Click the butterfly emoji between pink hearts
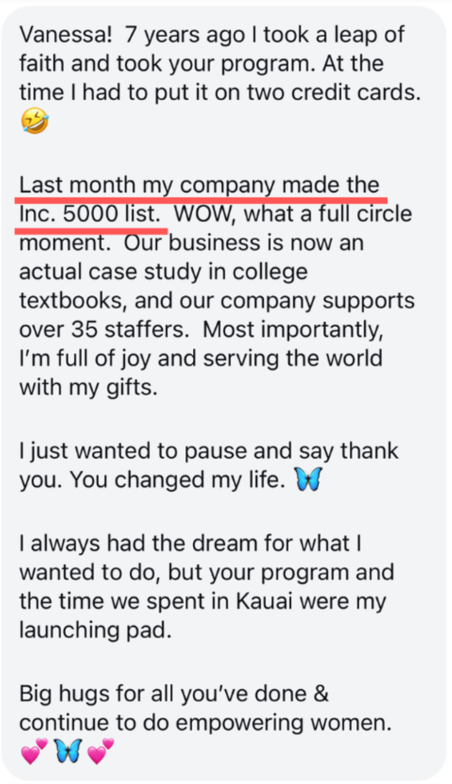452x784 pixels. click(x=68, y=751)
